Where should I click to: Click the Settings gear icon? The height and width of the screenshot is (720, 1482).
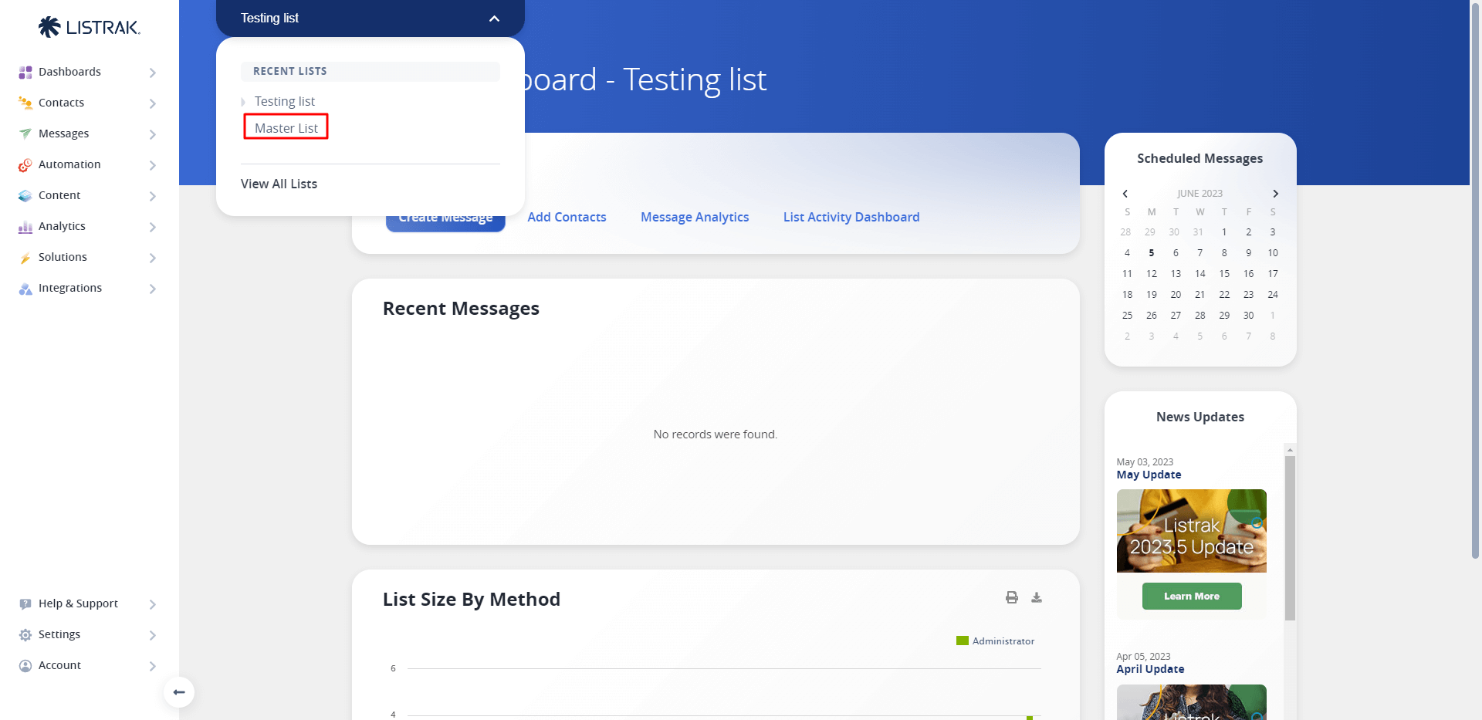25,635
